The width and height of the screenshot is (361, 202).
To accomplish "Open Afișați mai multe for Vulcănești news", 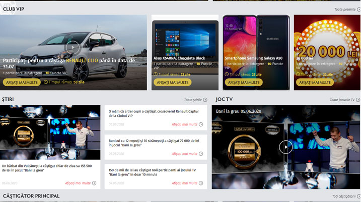I will pyautogui.click(x=78, y=183).
